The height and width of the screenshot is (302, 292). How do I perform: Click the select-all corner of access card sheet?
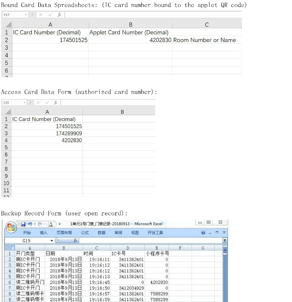click(x=6, y=112)
